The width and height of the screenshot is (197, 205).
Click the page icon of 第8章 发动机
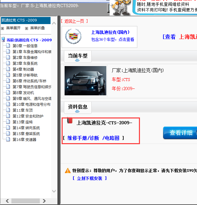coord(8,92)
